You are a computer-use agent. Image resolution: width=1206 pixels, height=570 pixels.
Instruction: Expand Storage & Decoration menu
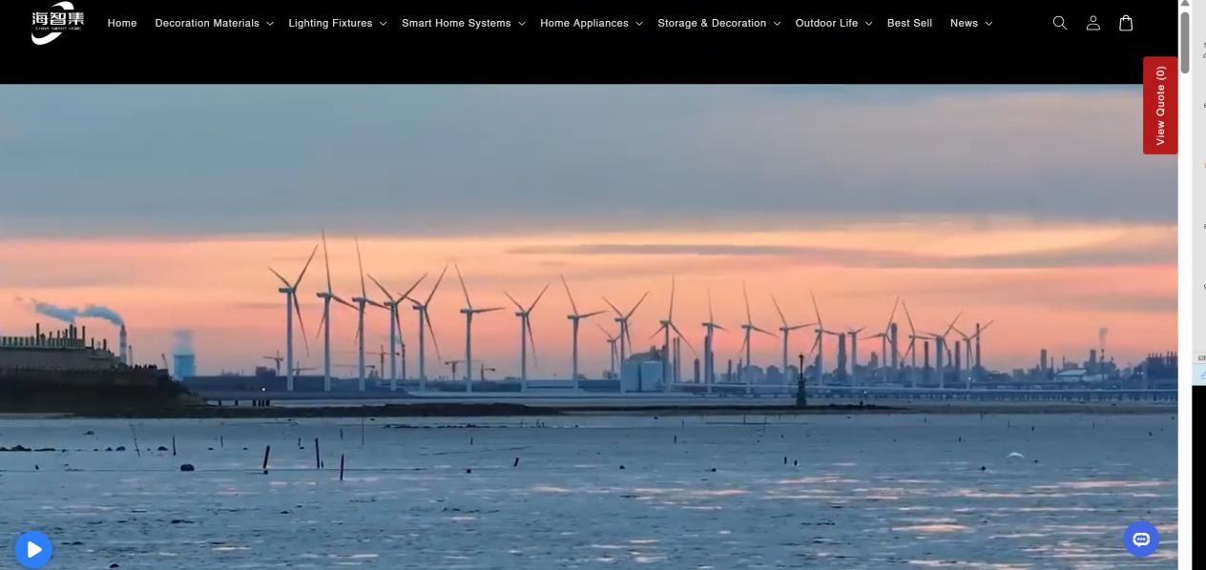click(x=718, y=23)
